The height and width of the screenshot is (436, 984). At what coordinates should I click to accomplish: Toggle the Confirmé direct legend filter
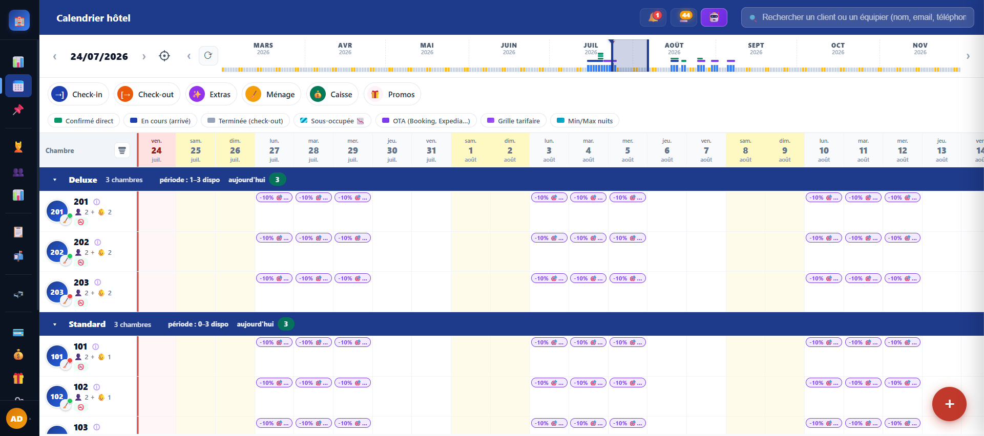tap(84, 121)
